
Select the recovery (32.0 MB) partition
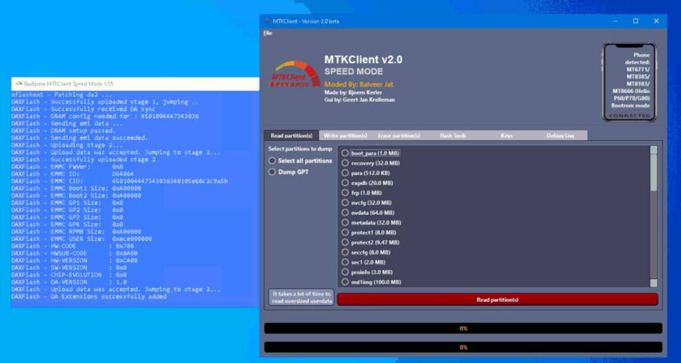click(345, 163)
